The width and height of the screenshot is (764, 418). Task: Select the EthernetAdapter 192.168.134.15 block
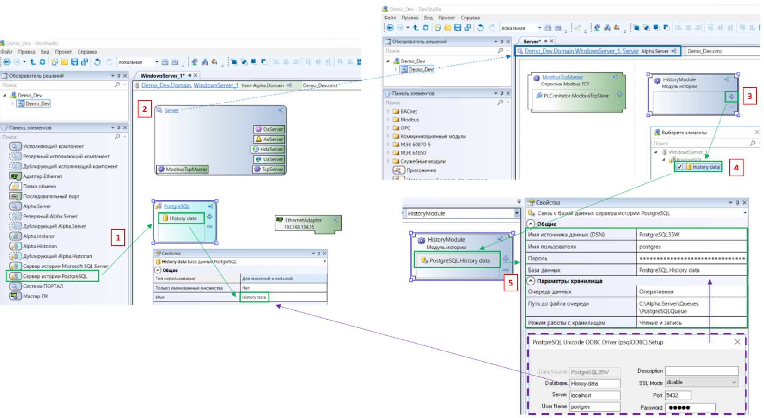(x=308, y=224)
